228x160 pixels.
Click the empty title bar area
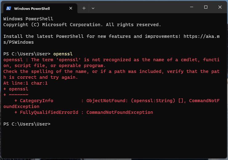click(x=139, y=7)
